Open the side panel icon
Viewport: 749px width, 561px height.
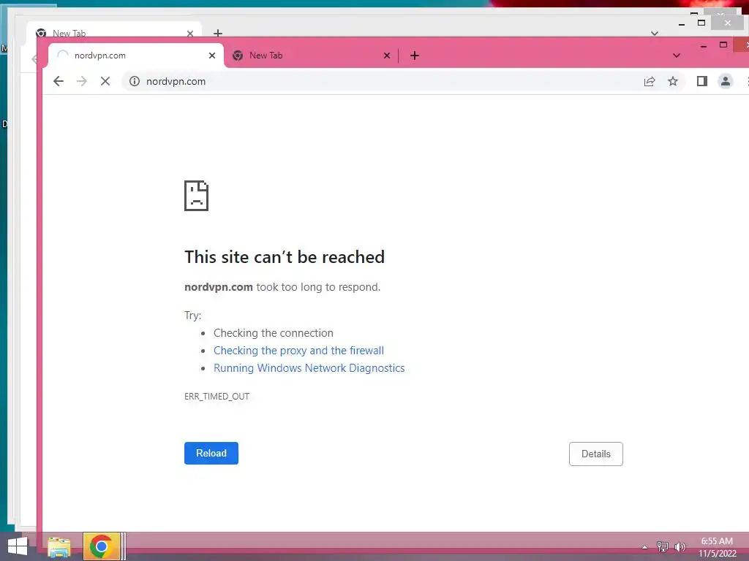coord(701,82)
